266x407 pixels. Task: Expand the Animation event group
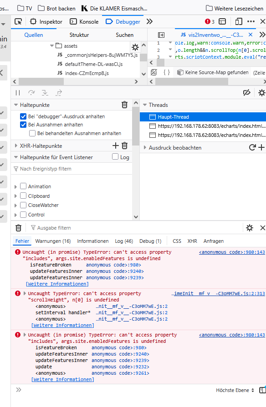(15, 187)
